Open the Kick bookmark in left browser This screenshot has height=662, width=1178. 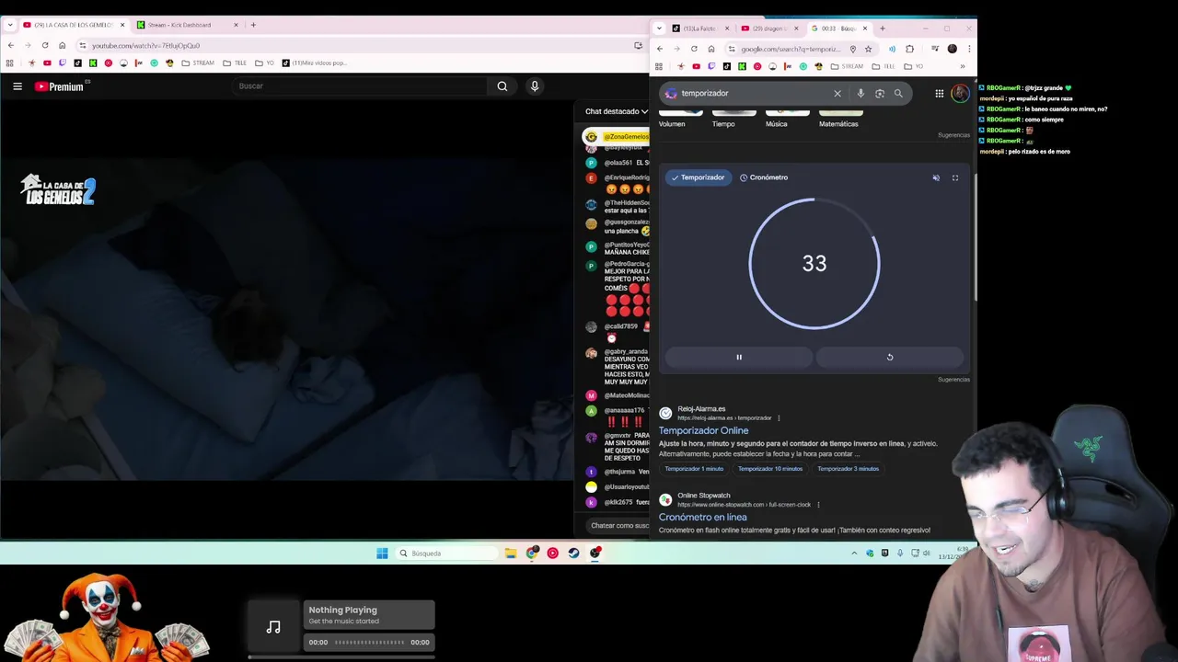click(93, 63)
